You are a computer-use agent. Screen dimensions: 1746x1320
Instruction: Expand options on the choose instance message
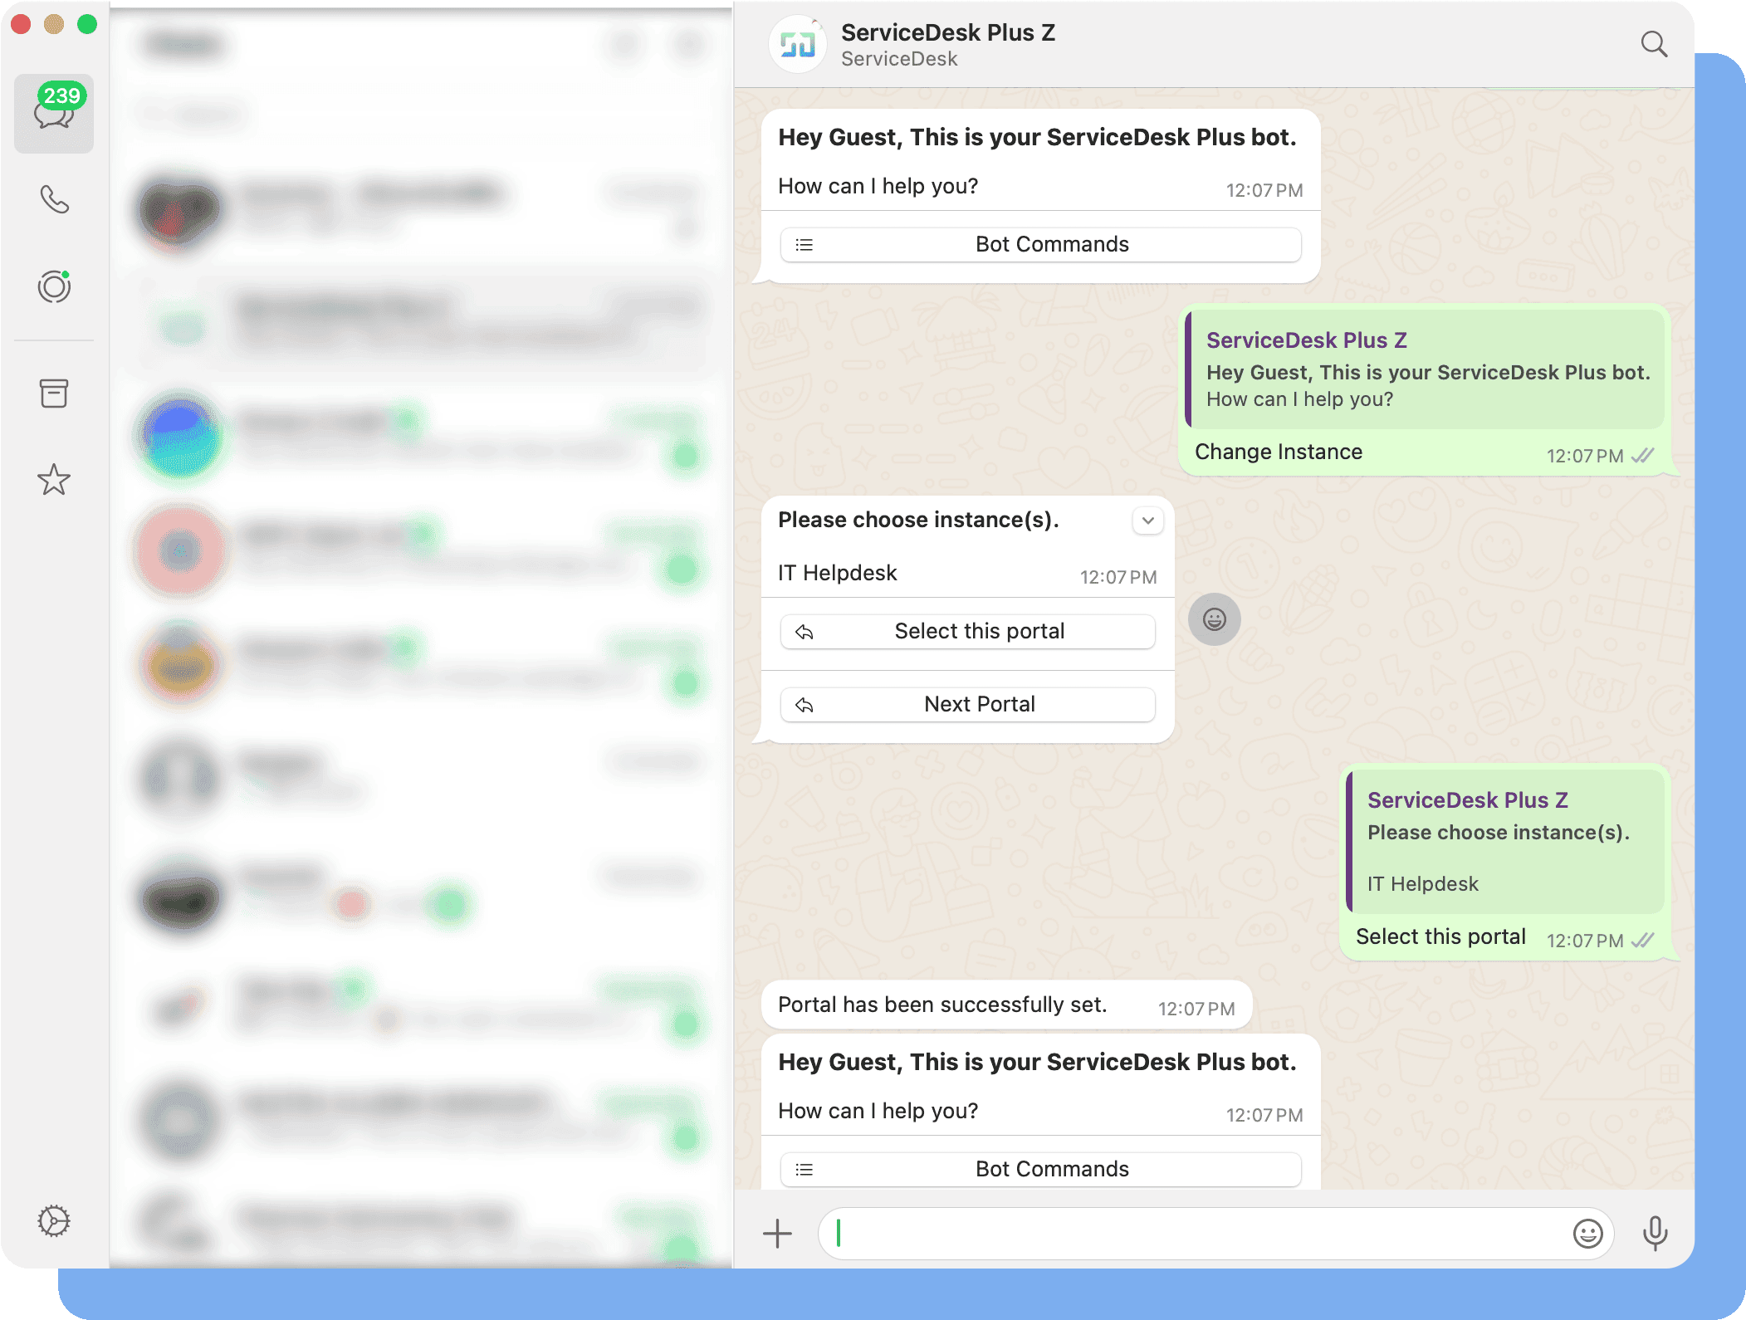pyautogui.click(x=1148, y=521)
